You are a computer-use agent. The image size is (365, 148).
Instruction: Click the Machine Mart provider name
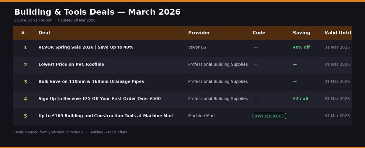[x=201, y=116]
